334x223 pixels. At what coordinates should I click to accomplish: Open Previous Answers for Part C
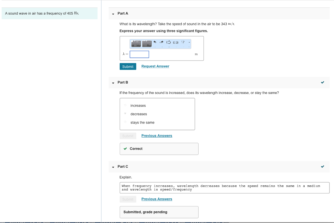pos(157,199)
